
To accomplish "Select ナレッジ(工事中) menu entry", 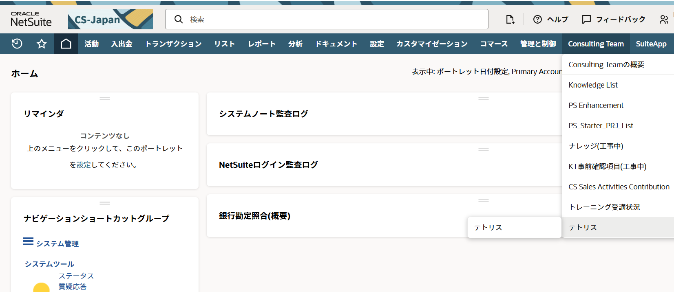I will 618,146.
